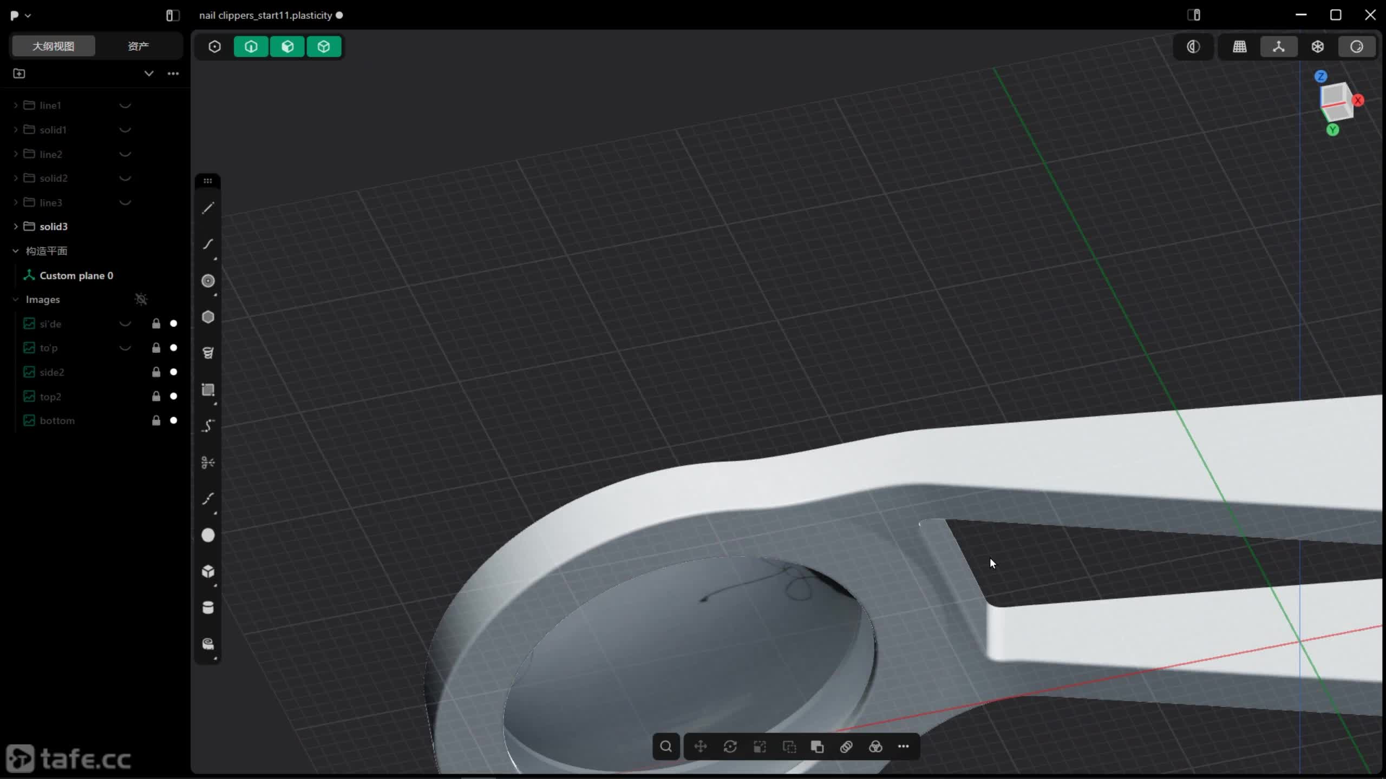The width and height of the screenshot is (1386, 779).
Task: Switch to the 大纲视图 tab
Action: pyautogui.click(x=53, y=46)
